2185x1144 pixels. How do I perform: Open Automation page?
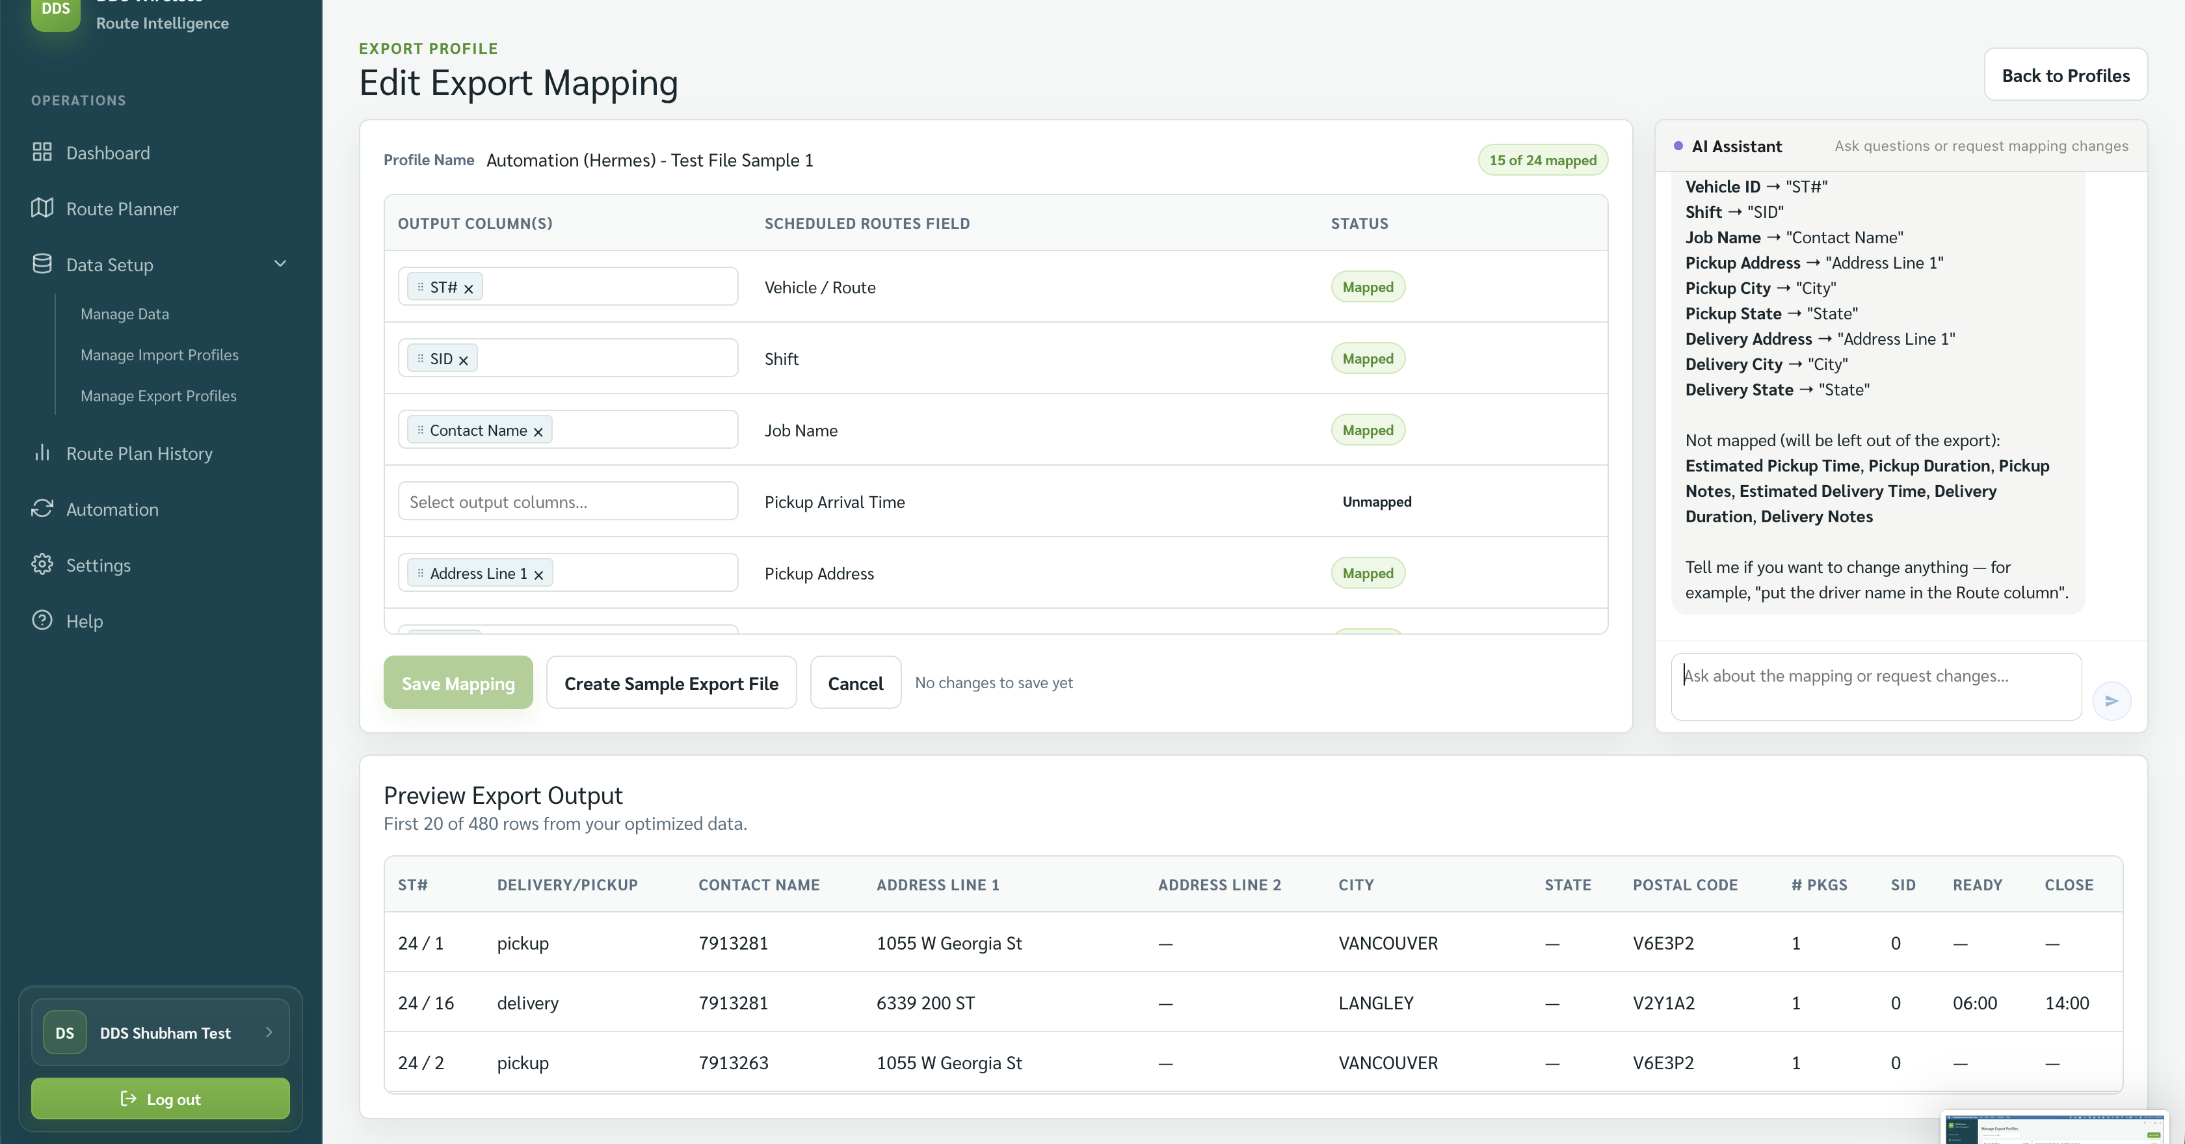(112, 509)
